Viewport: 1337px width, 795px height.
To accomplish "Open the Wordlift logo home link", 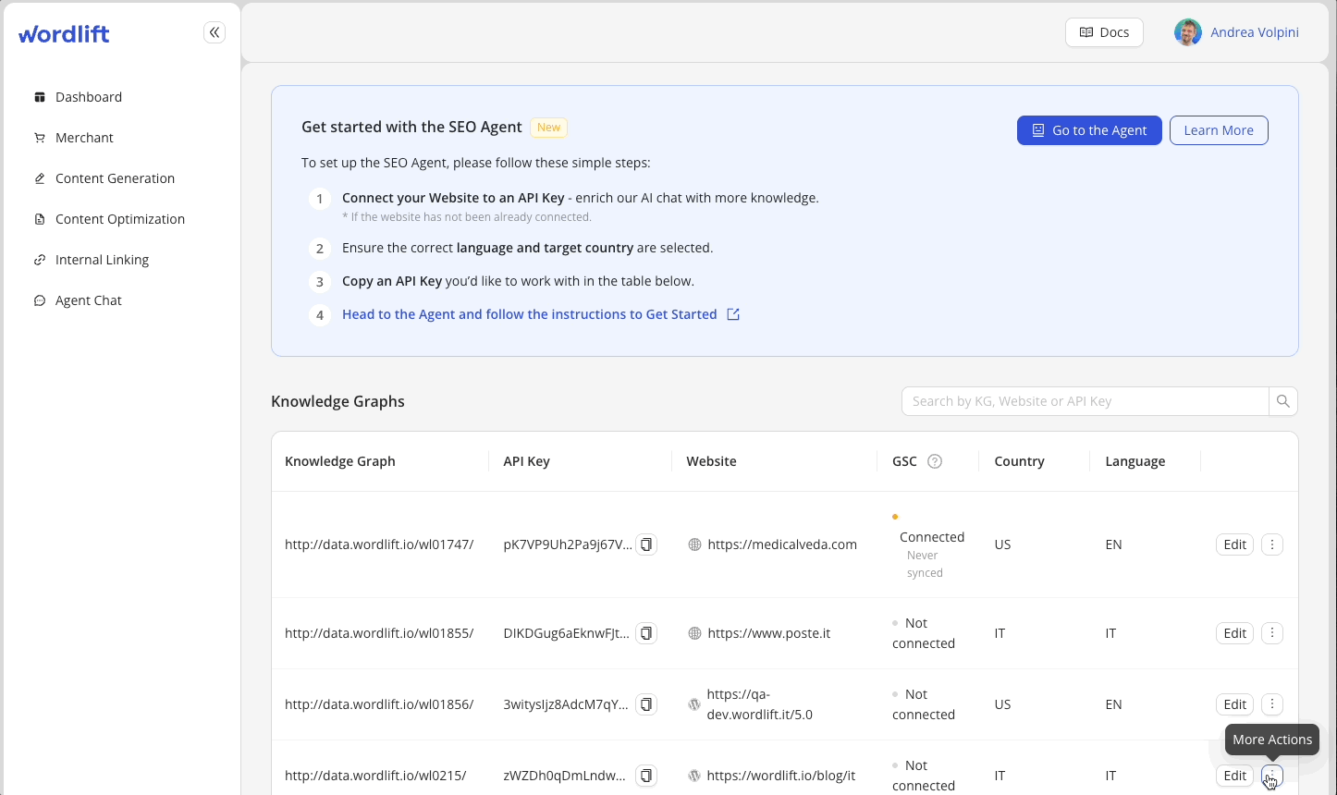I will coord(64,34).
